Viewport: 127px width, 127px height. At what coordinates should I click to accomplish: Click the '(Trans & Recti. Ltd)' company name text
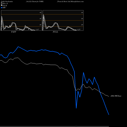tap(64, 2)
